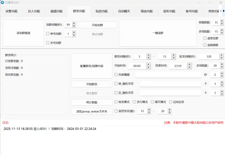Decrease 前_随机字符 count value
225x155 pixels.
222,85
